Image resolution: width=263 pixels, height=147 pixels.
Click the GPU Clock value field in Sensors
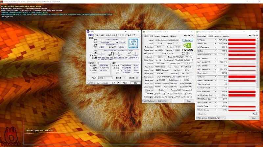[223, 40]
